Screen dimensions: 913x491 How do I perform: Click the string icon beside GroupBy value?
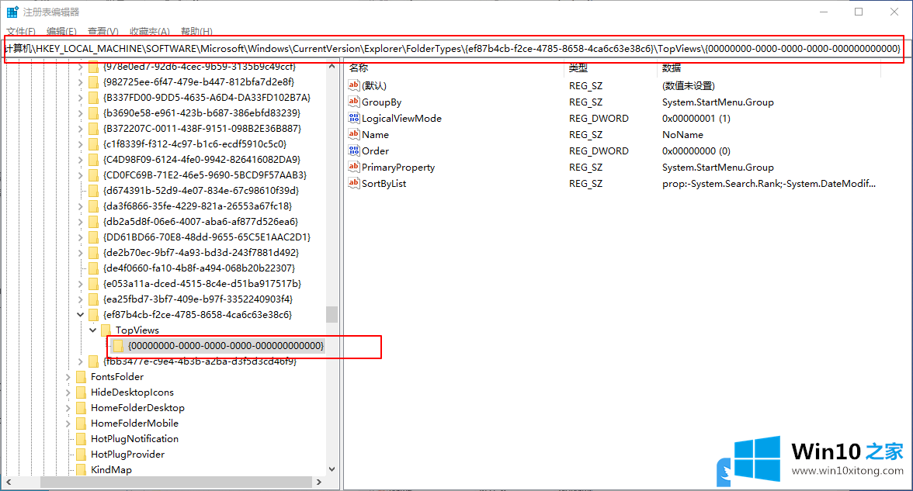(x=354, y=102)
